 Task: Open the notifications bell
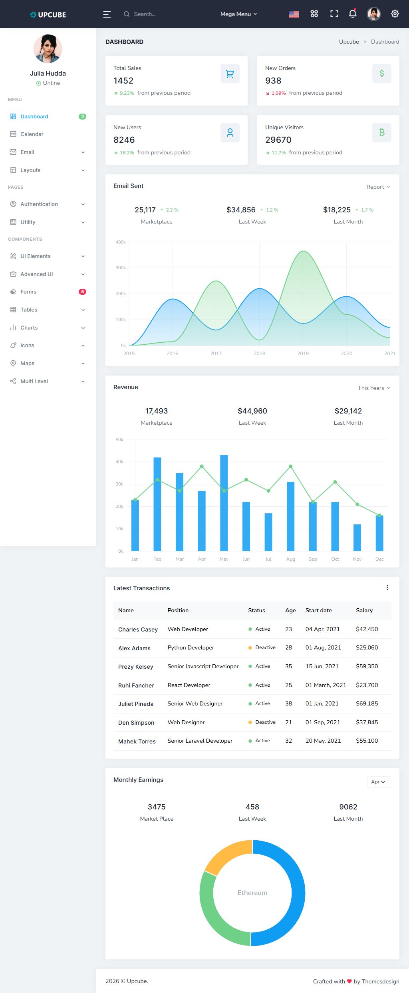353,14
